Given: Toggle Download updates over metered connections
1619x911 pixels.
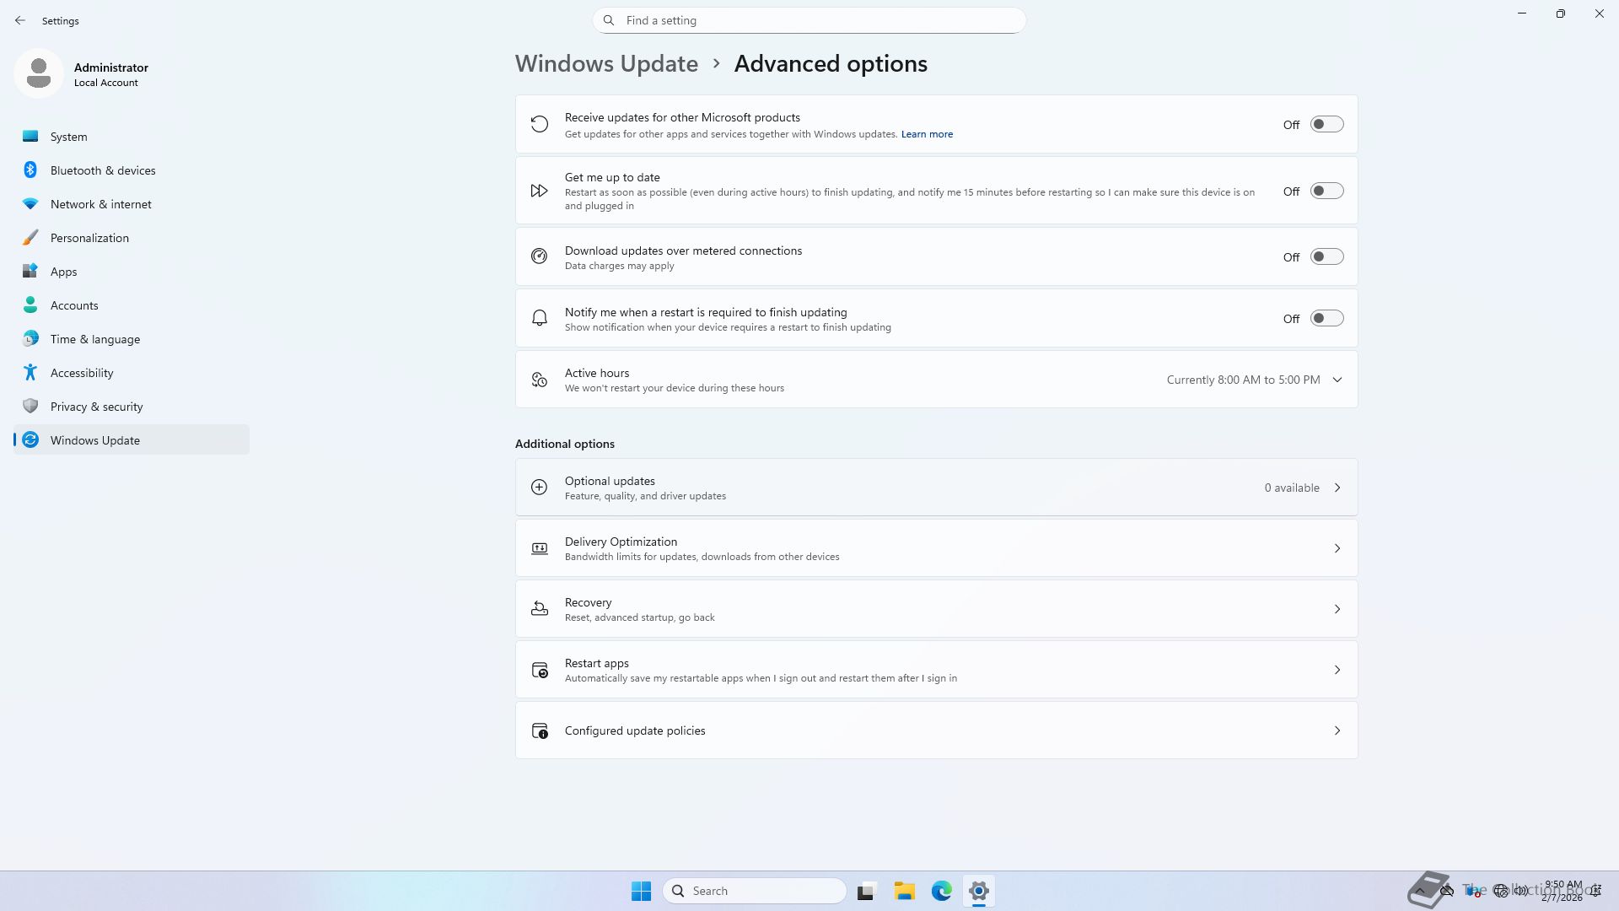Looking at the screenshot, I should click(1326, 256).
